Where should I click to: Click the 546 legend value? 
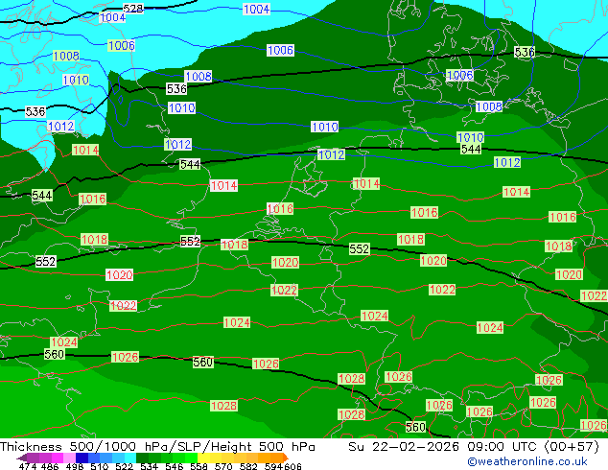175,466
